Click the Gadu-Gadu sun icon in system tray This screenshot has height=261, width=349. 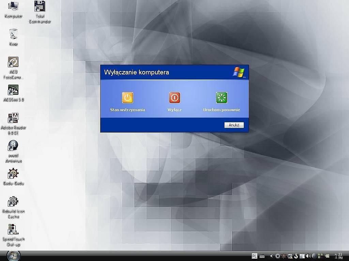(284, 256)
